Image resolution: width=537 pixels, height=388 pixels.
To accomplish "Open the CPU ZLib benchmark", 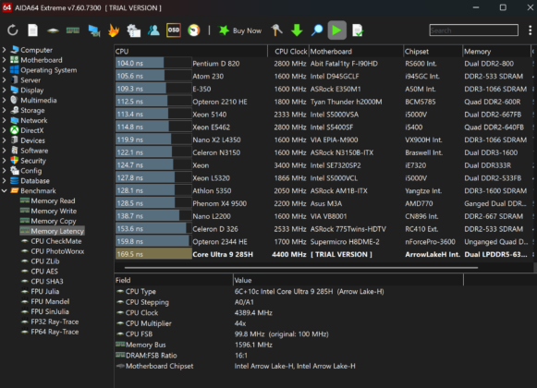I will (x=45, y=261).
